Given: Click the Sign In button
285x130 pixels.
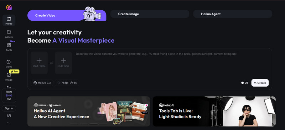Looking at the screenshot, I should point(9,108).
